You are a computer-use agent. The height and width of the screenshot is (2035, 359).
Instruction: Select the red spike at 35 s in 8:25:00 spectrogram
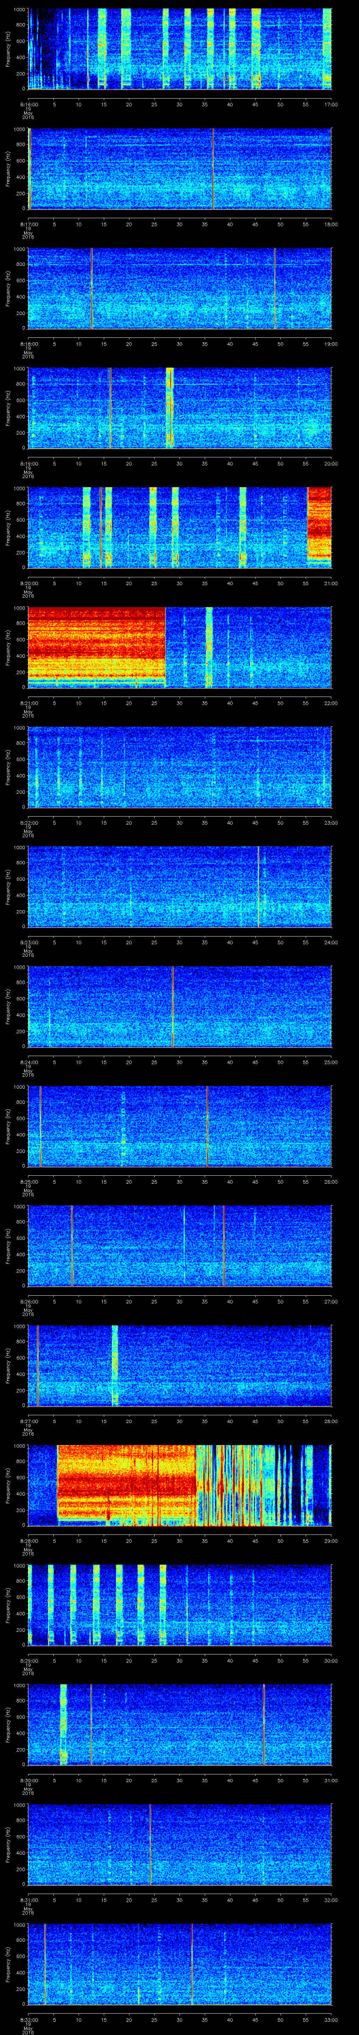pyautogui.click(x=207, y=1126)
